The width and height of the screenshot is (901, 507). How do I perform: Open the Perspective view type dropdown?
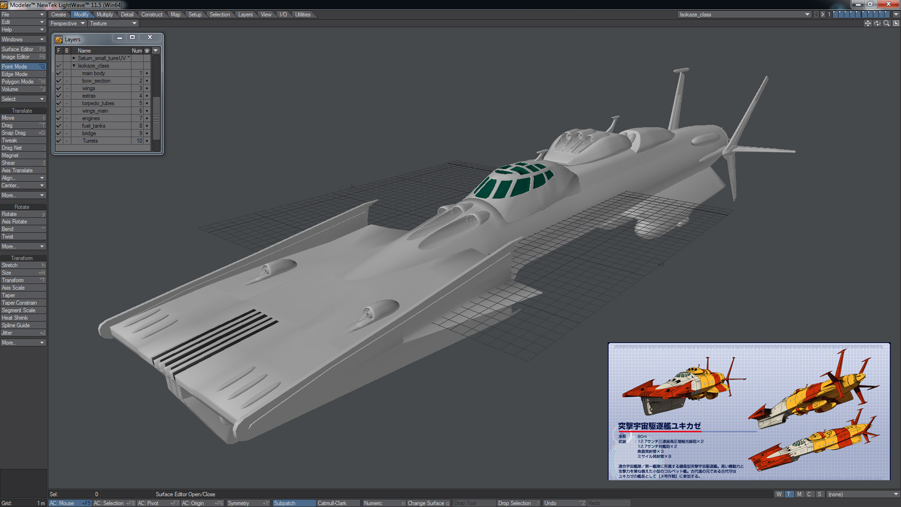point(68,23)
